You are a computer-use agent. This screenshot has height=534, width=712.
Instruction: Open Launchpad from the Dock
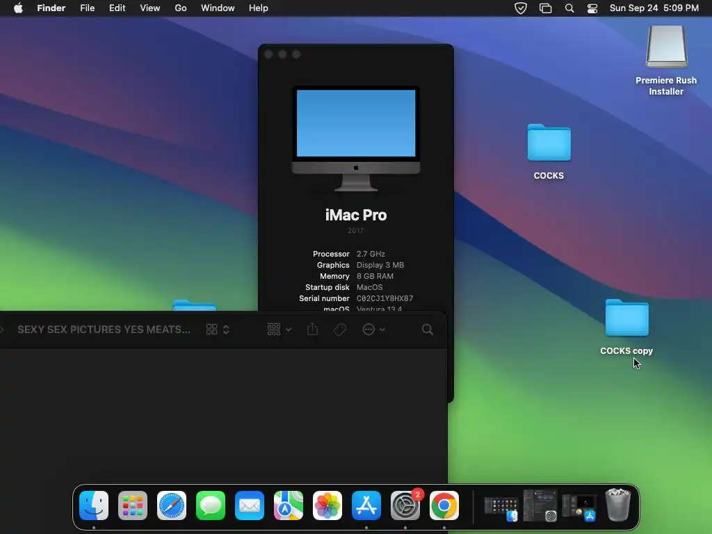(133, 505)
